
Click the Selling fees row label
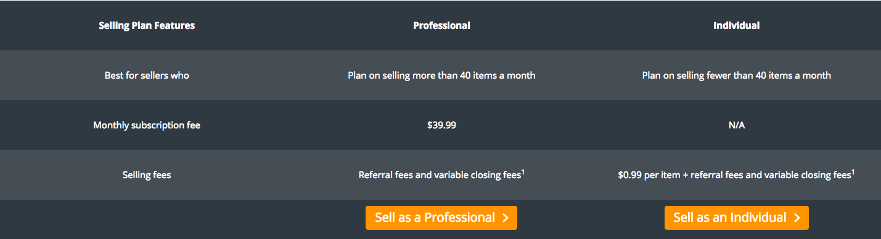147,175
